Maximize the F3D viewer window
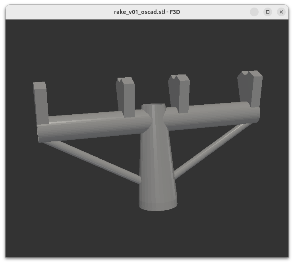The width and height of the screenshot is (294, 264). point(268,12)
